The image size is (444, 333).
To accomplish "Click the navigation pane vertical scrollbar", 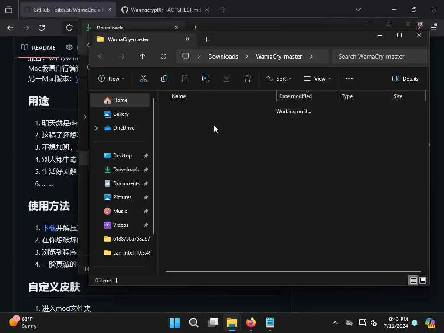I will click(x=153, y=166).
